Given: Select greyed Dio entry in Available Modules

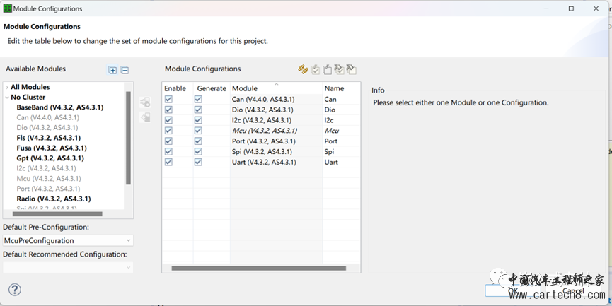Looking at the screenshot, I should click(x=47, y=127).
